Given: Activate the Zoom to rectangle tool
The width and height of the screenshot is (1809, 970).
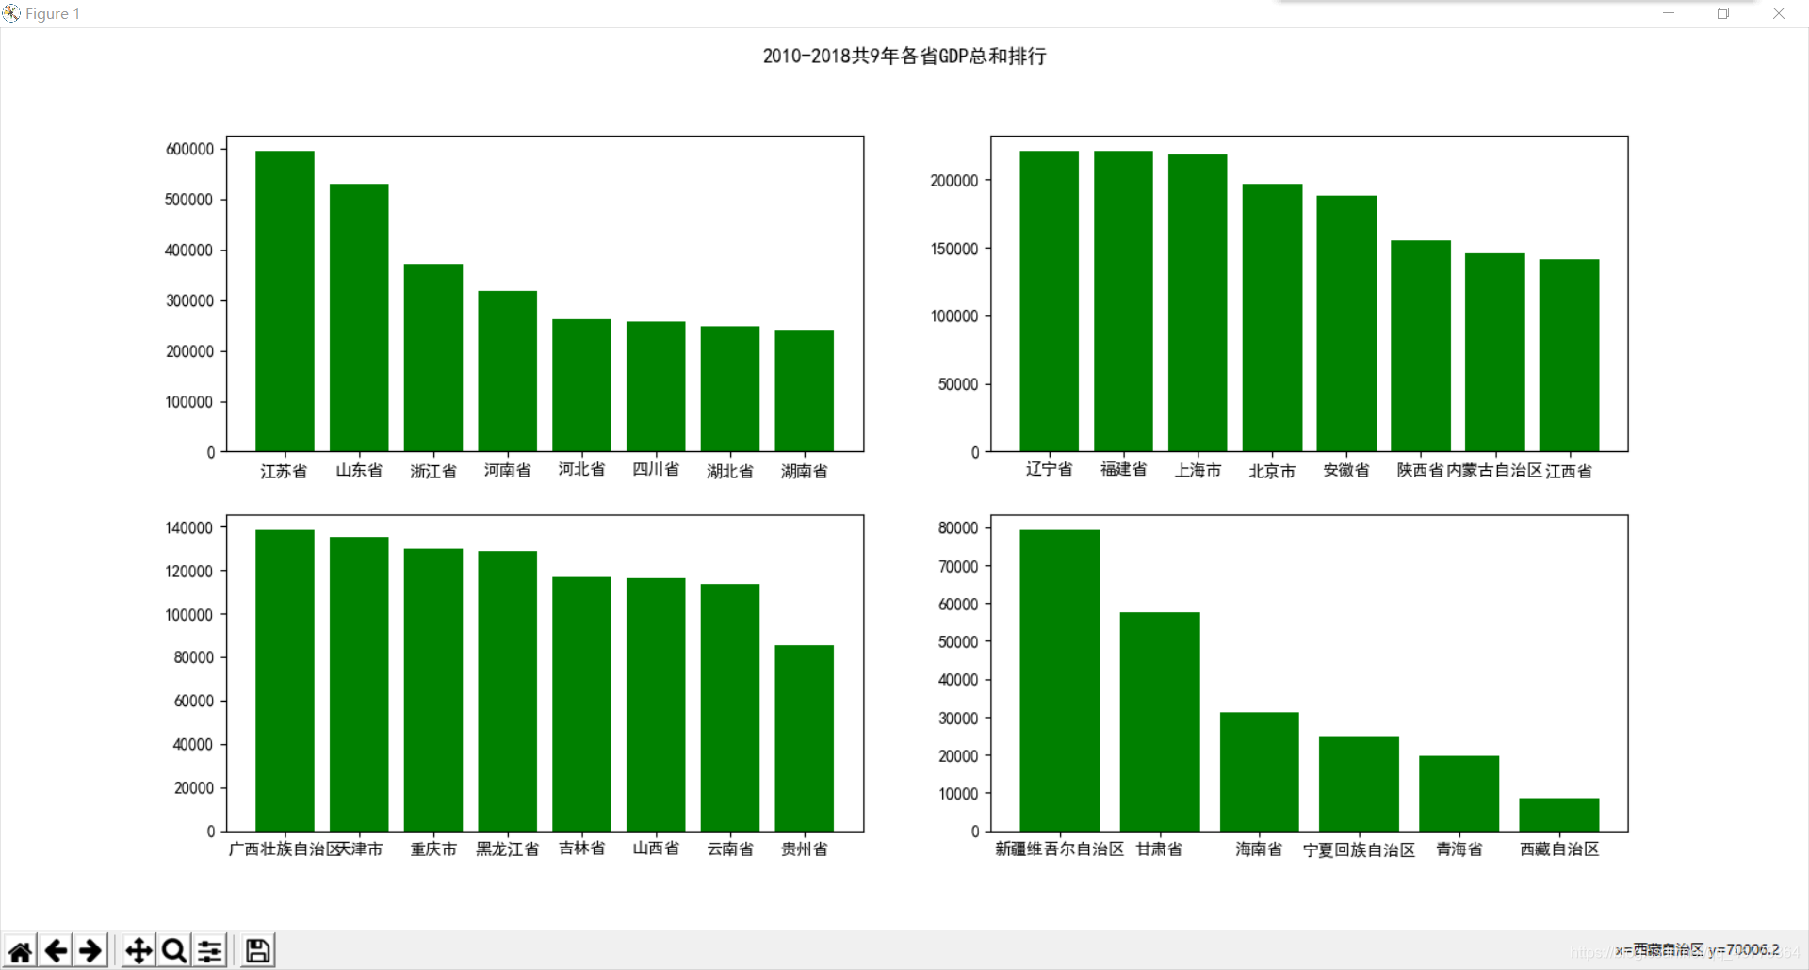Looking at the screenshot, I should click(173, 950).
